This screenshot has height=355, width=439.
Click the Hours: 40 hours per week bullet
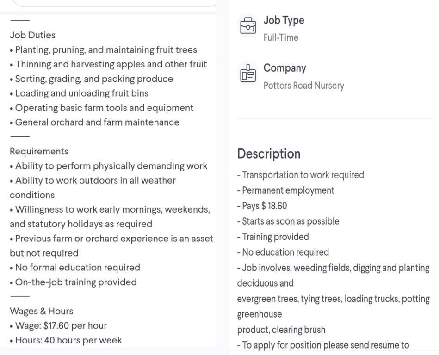[66, 340]
